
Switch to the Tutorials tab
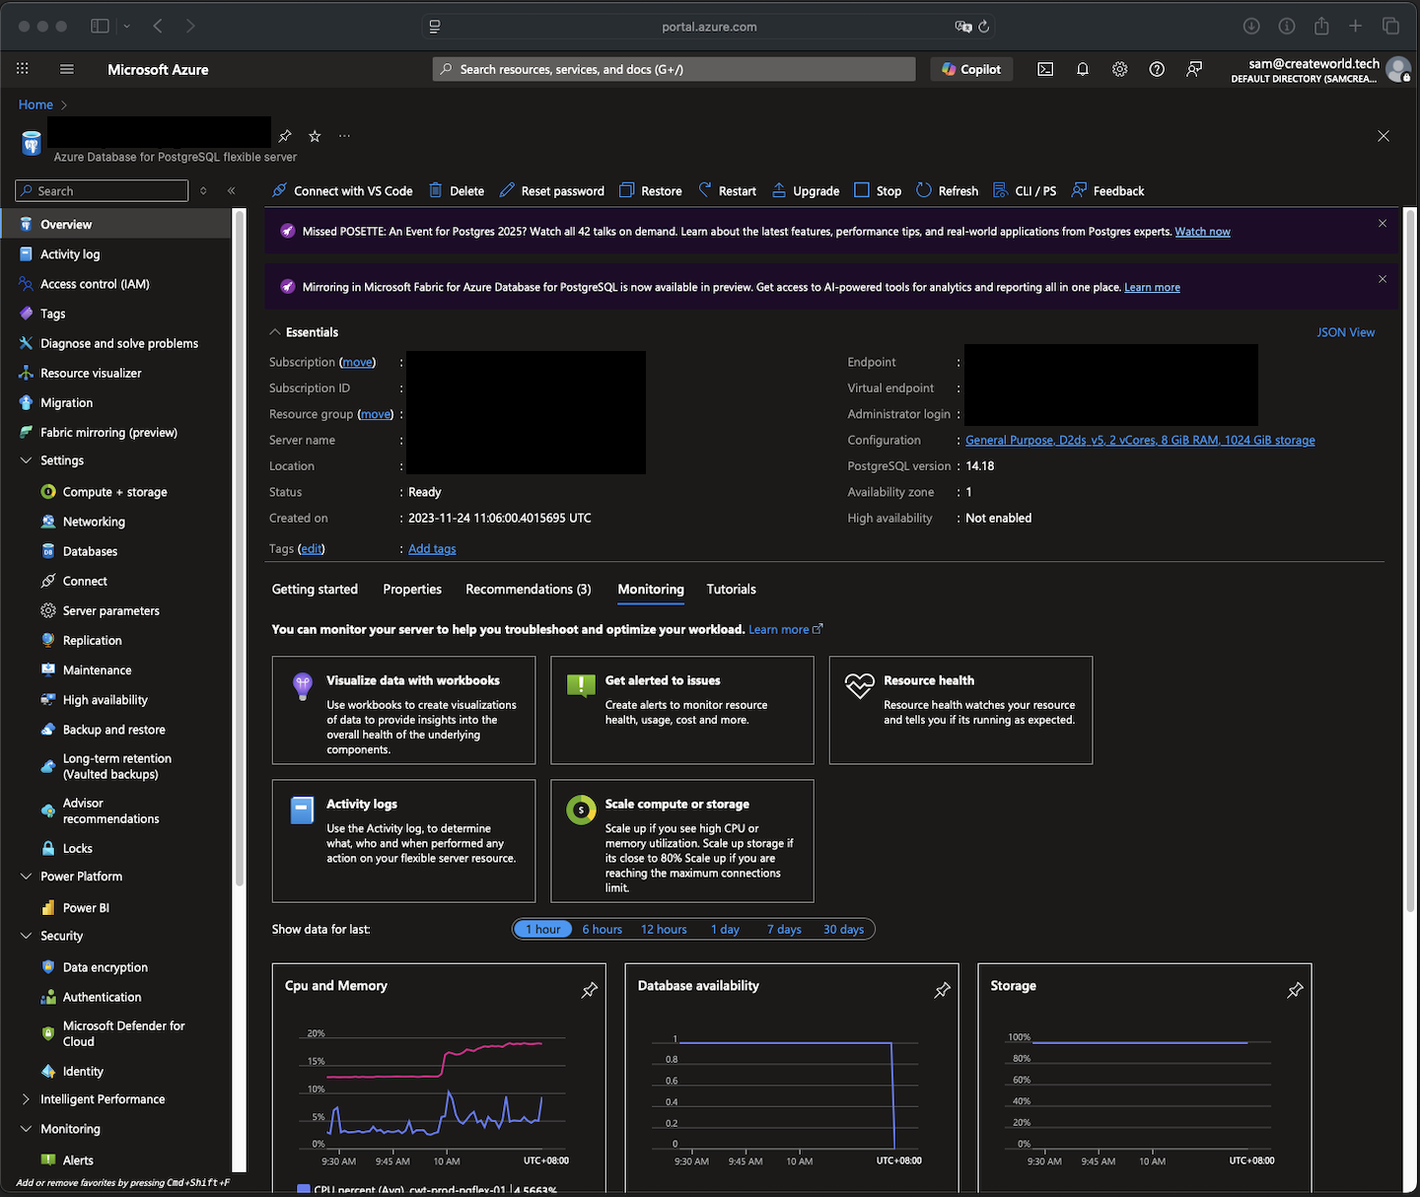[731, 589]
